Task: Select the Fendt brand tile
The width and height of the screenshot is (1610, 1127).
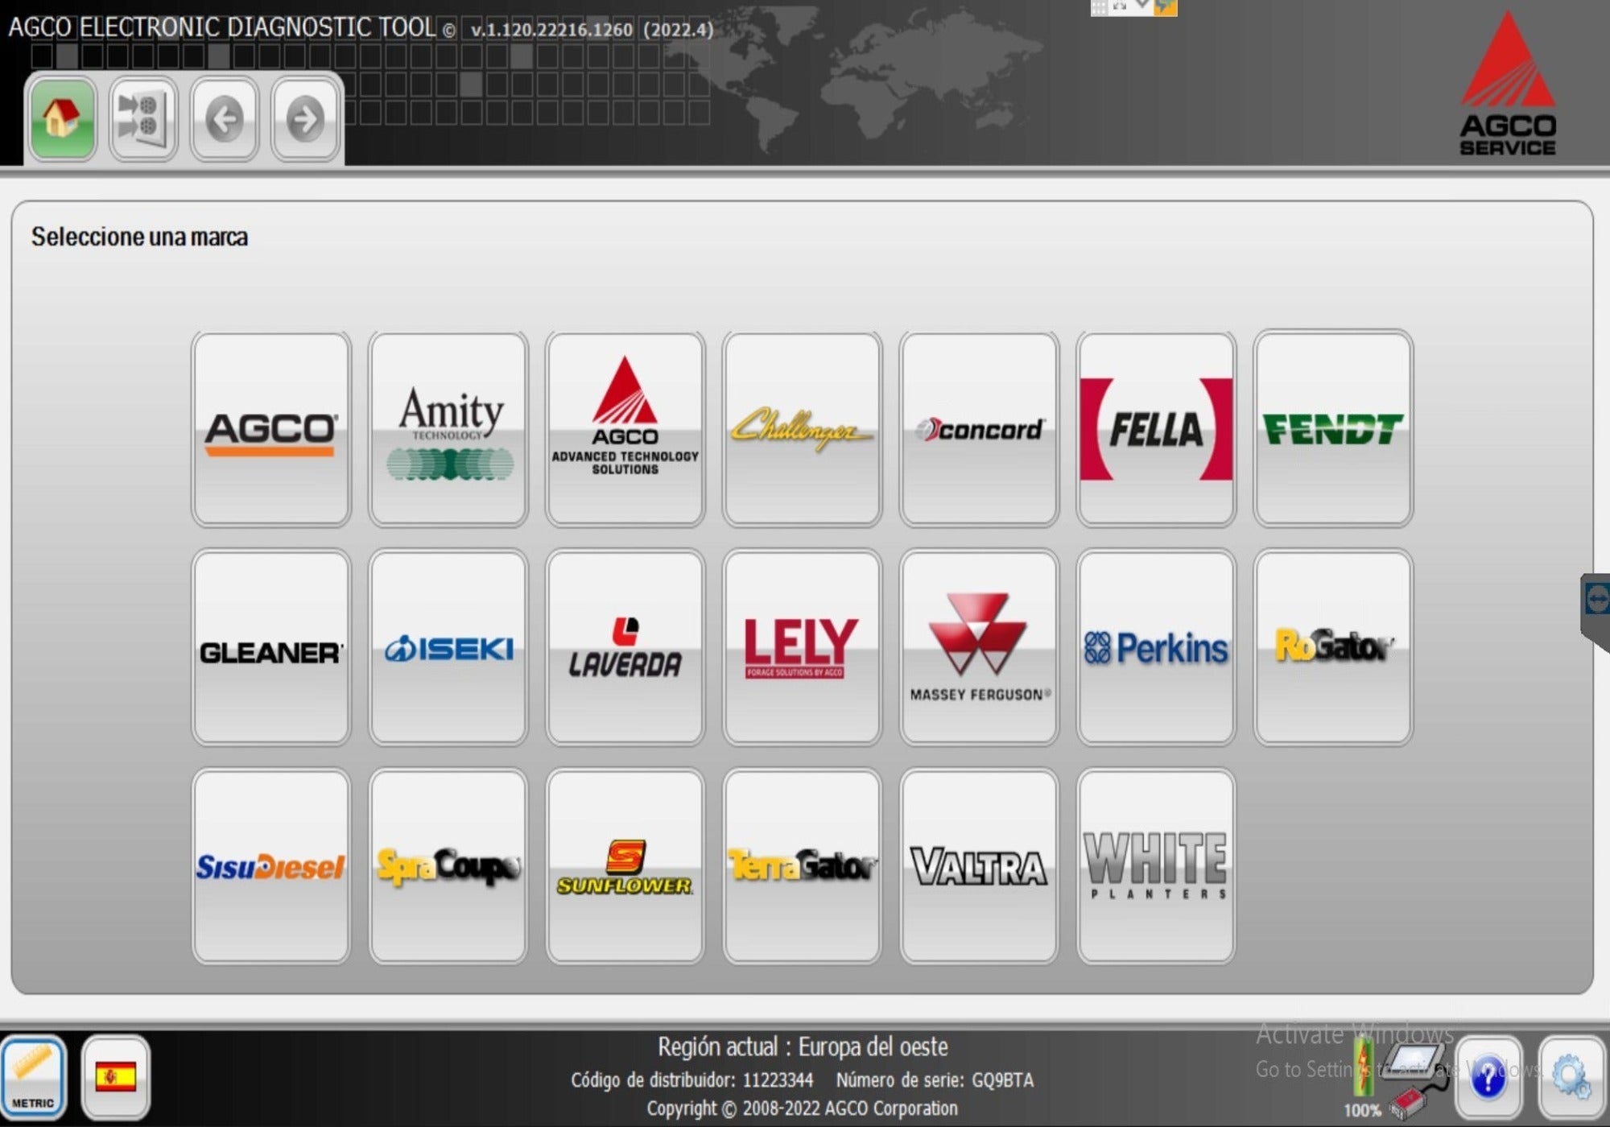Action: (x=1333, y=429)
